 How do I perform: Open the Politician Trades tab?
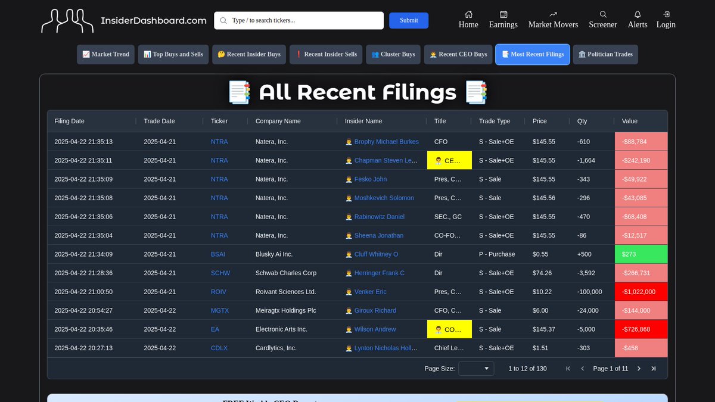[605, 54]
